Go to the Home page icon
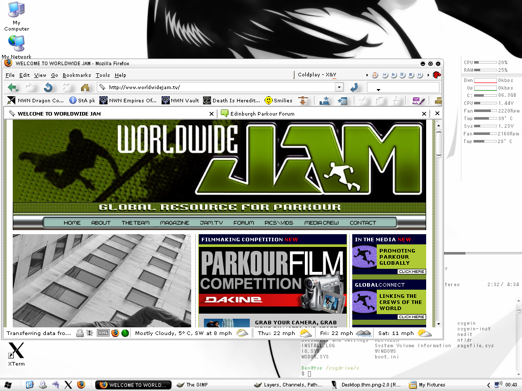Viewport: 522px width, 391px height. tap(85, 88)
